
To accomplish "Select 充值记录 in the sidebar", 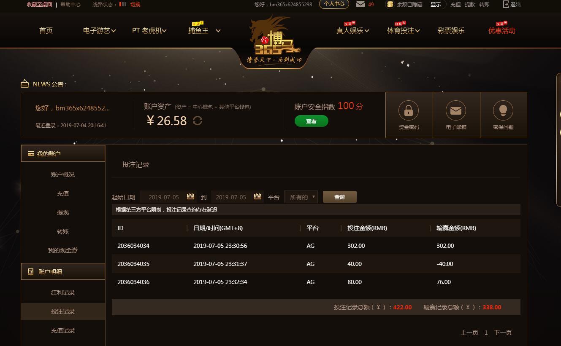I will (63, 330).
